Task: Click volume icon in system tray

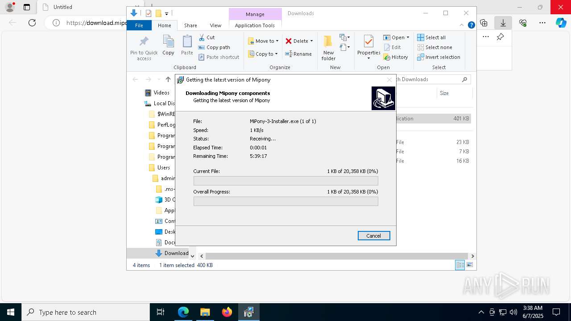Action: click(x=513, y=312)
